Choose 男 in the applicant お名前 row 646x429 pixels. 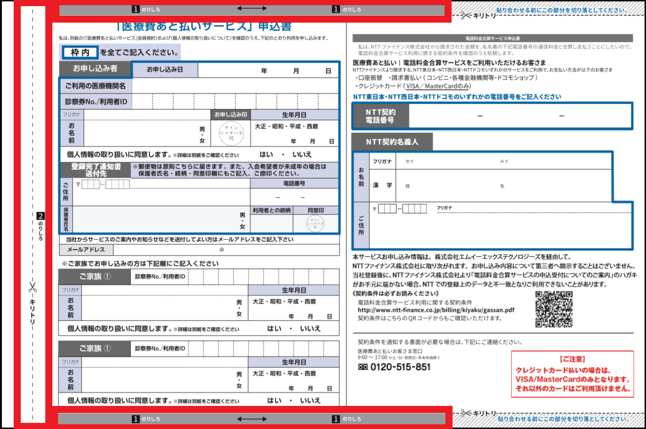[202, 129]
